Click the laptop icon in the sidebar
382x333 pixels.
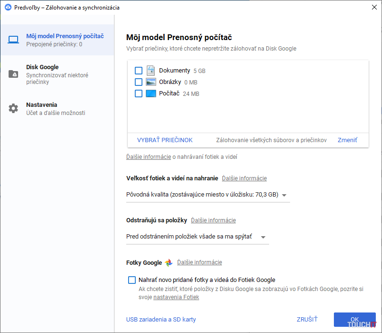tap(13, 40)
